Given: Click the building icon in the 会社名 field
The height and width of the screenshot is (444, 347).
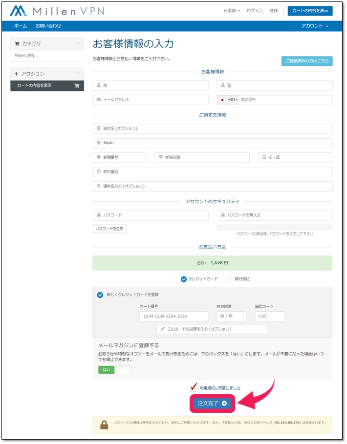Looking at the screenshot, I should [99, 128].
